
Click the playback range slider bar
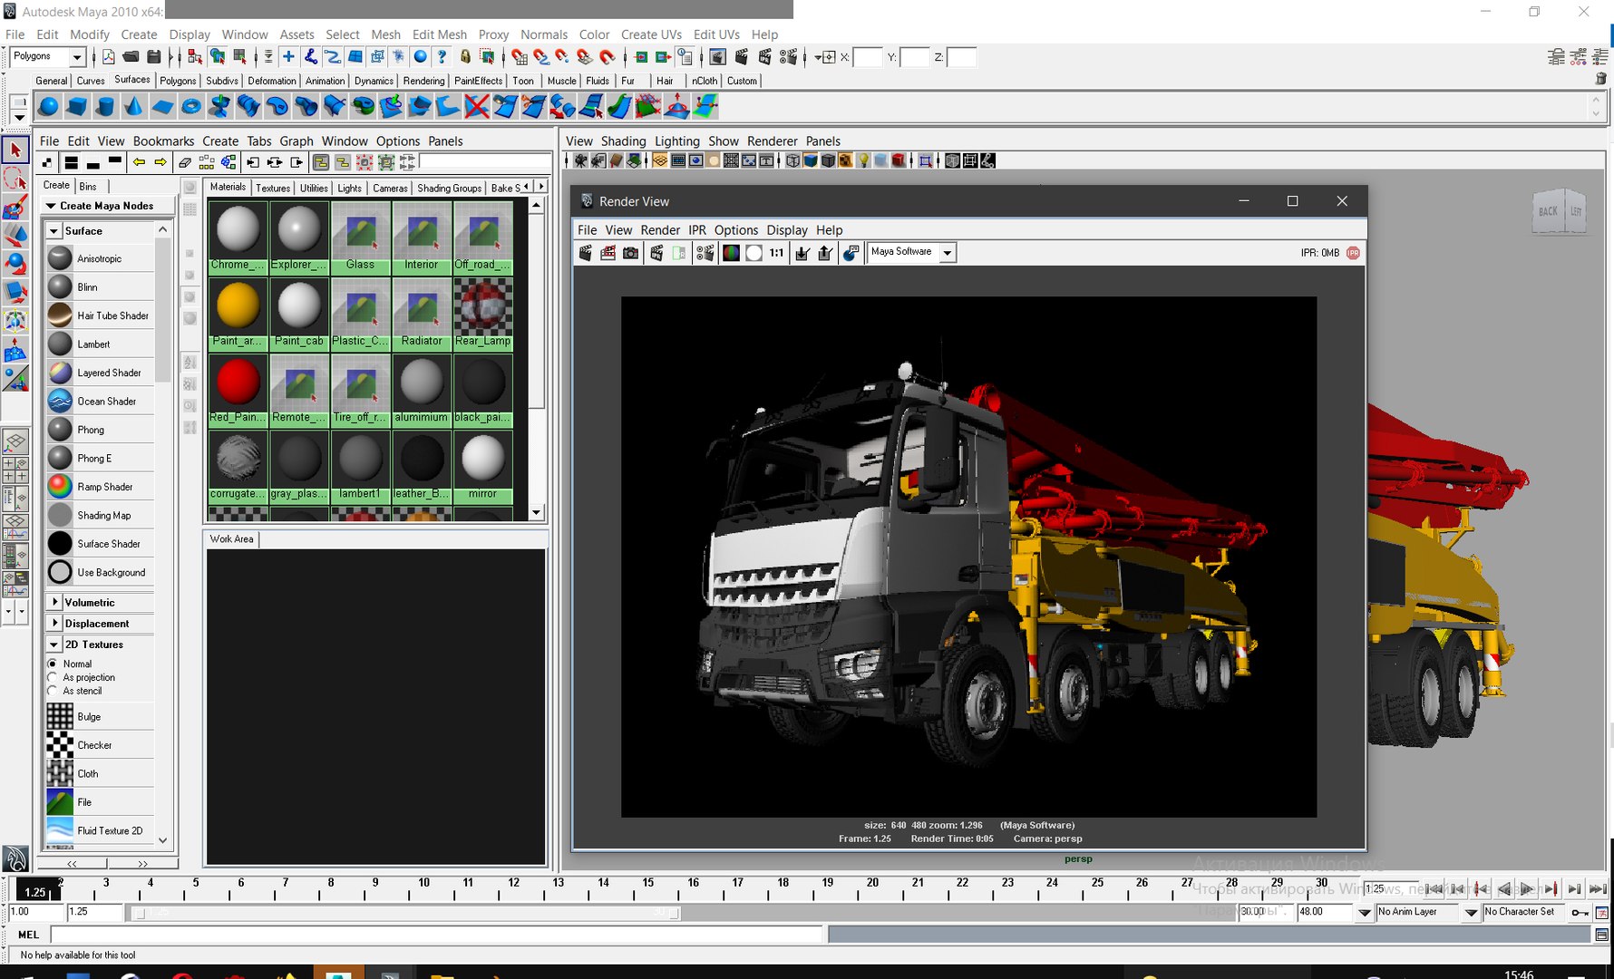[405, 913]
